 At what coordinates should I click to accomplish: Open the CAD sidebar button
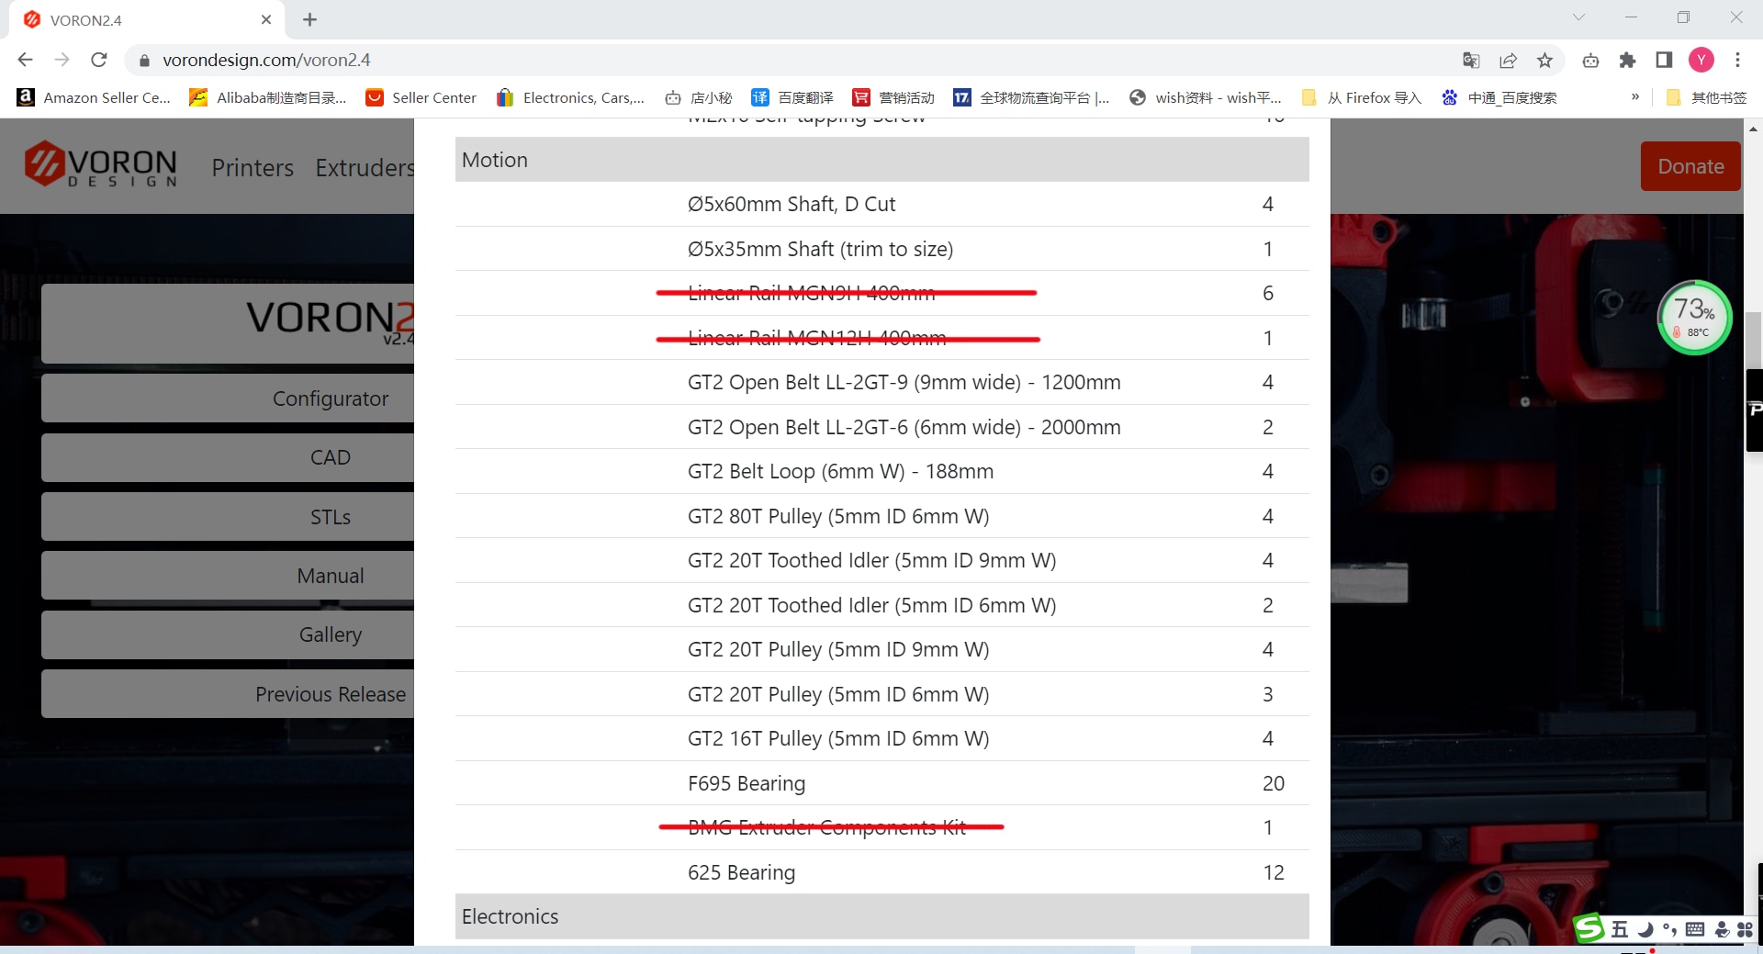[x=228, y=457]
